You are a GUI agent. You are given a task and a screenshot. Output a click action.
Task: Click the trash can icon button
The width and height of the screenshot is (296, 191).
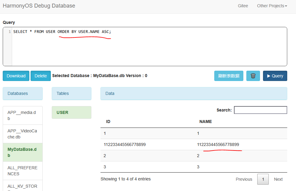(253, 76)
